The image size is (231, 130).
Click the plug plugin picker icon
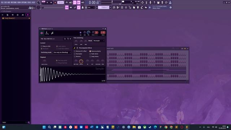click(138, 7)
